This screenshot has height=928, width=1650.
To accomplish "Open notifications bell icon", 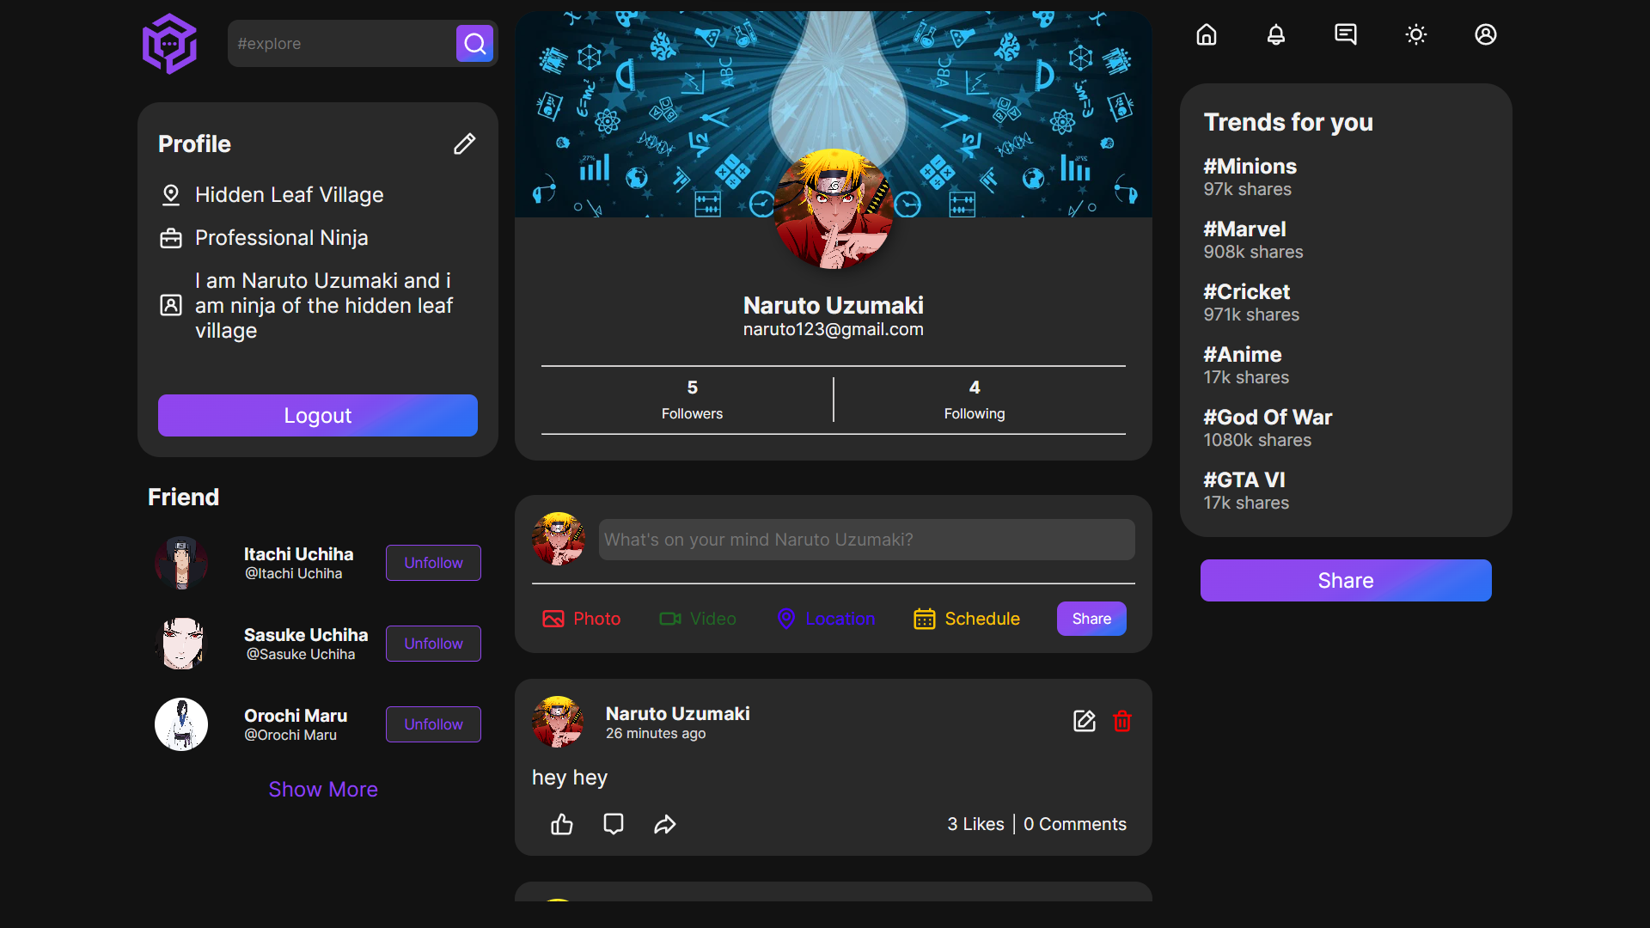I will coord(1276,34).
